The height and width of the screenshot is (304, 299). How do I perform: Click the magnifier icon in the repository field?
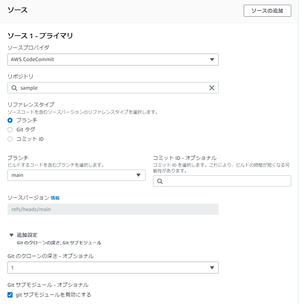coord(15,88)
